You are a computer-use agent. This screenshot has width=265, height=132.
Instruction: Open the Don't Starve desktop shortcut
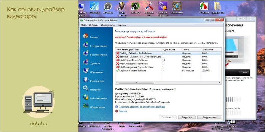coord(94,125)
